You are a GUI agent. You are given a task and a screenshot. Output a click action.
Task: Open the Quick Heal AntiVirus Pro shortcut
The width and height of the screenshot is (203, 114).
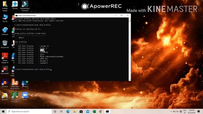pos(15,84)
